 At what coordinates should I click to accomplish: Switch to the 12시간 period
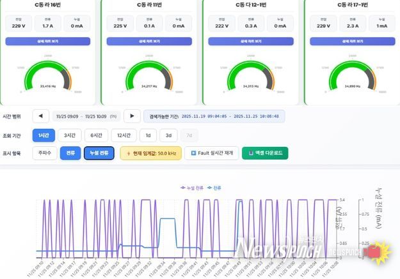tap(124, 135)
